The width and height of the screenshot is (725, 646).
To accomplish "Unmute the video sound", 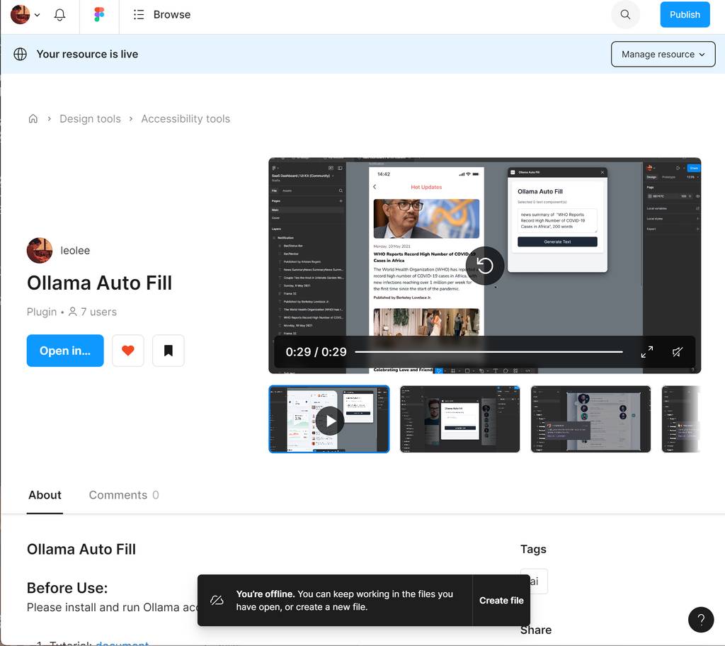I will (x=678, y=352).
